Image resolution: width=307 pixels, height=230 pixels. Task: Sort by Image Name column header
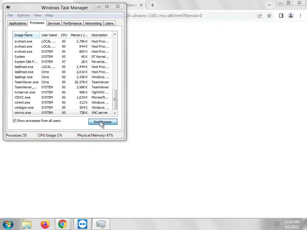pyautogui.click(x=26, y=35)
